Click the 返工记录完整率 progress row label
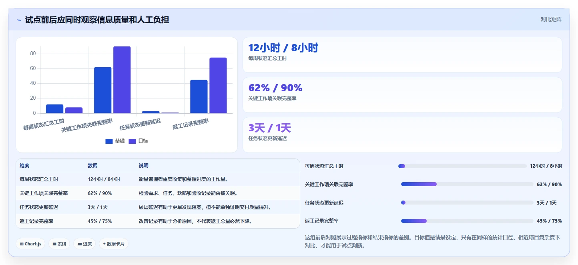 coord(322,221)
